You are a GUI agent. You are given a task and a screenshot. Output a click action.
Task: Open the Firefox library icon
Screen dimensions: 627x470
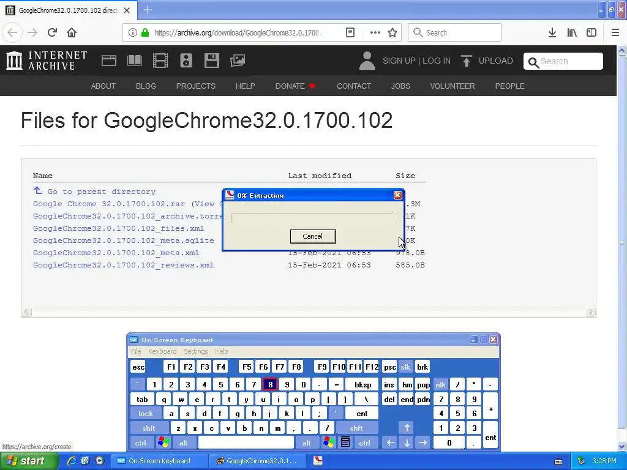pyautogui.click(x=572, y=32)
